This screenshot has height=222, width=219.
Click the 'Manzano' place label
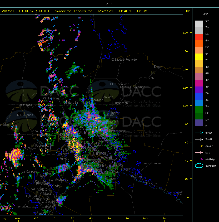click(22, 206)
